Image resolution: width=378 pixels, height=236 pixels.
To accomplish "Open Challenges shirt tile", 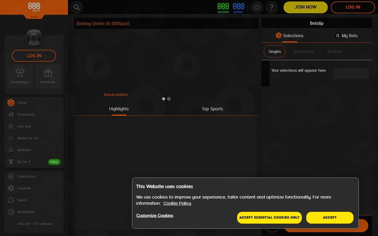I will (x=20, y=76).
